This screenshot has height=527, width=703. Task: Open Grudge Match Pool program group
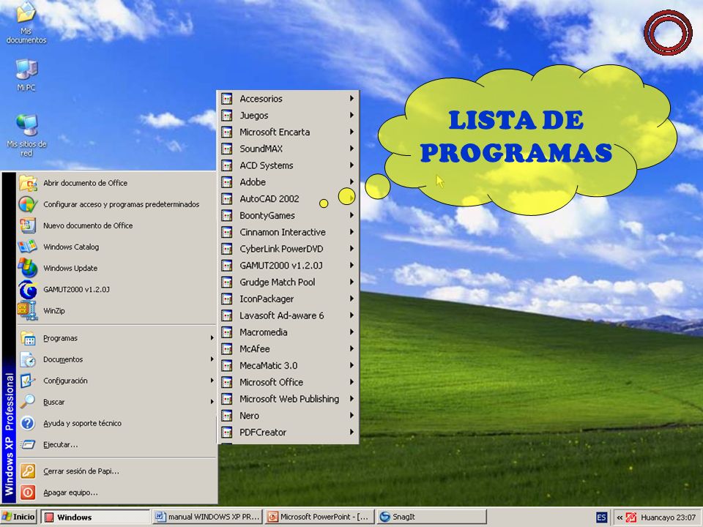pyautogui.click(x=288, y=283)
